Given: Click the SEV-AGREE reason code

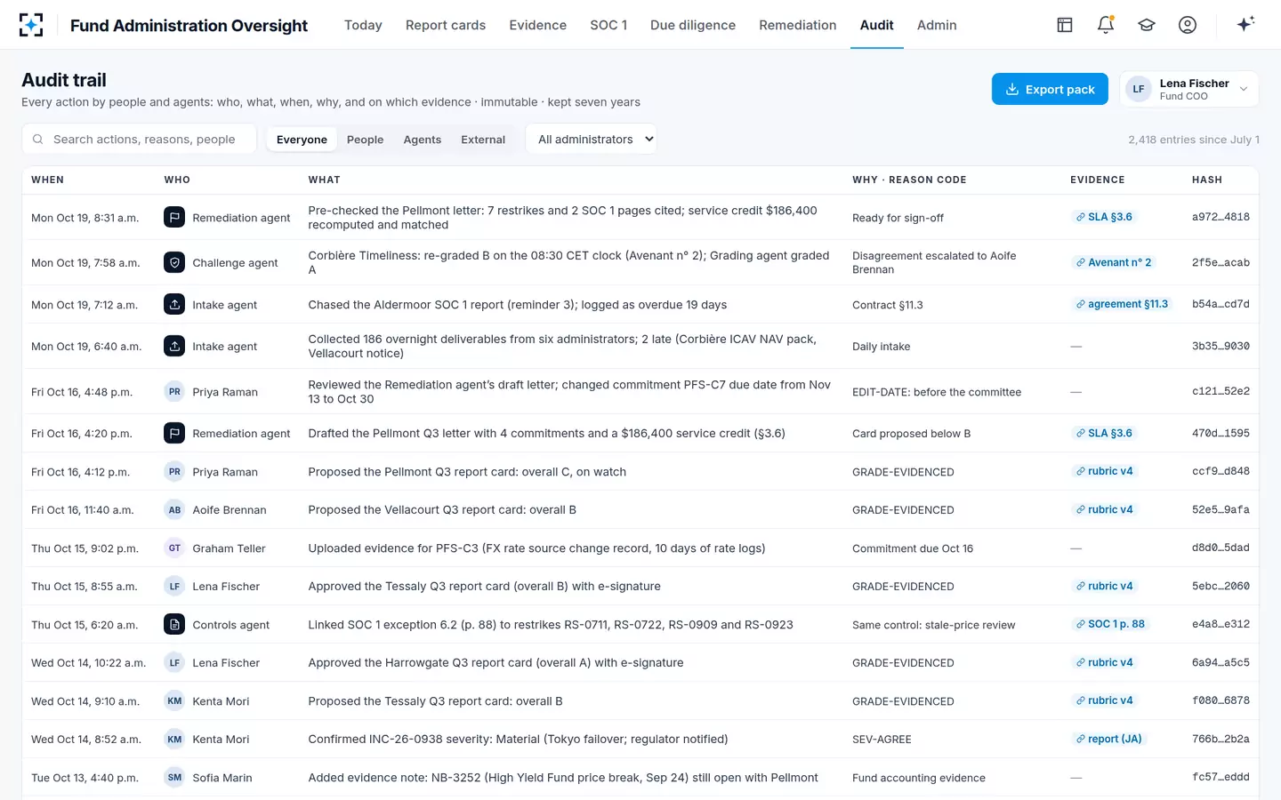Looking at the screenshot, I should (x=882, y=740).
